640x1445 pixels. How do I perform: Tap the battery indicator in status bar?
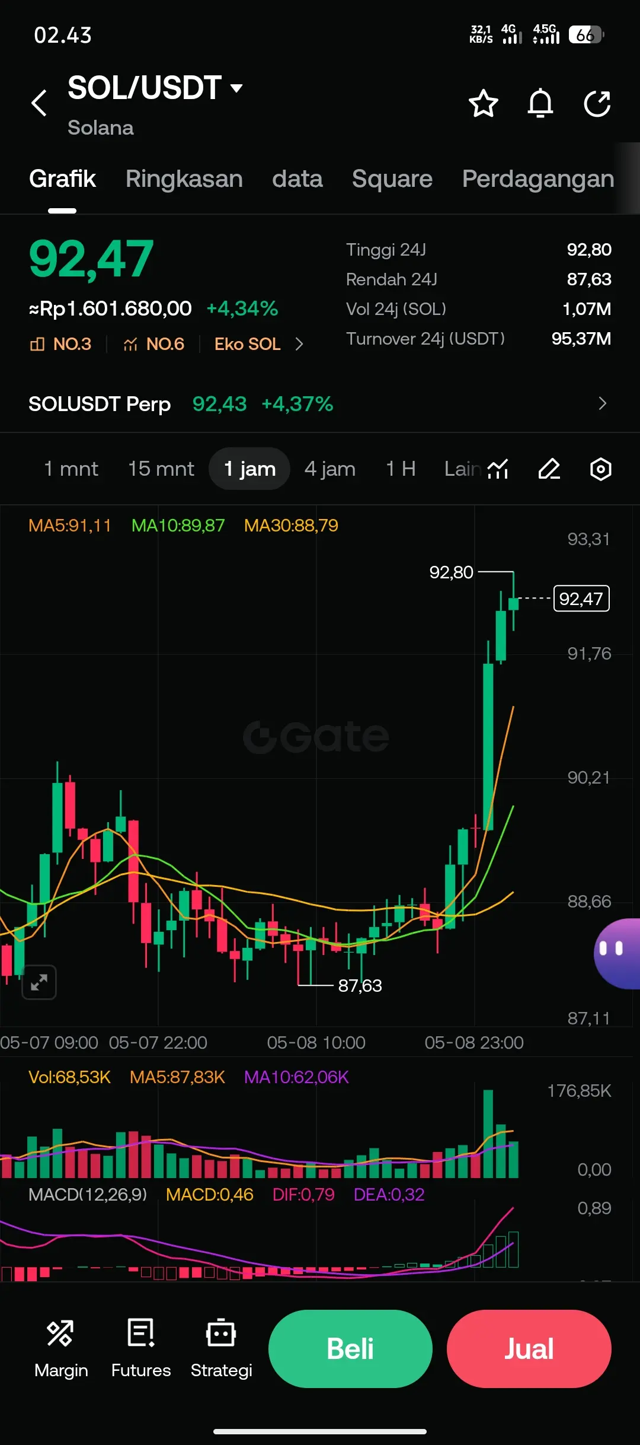tap(586, 35)
